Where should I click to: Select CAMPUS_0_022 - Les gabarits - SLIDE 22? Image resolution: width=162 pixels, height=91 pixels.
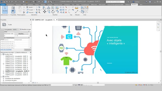point(16,73)
